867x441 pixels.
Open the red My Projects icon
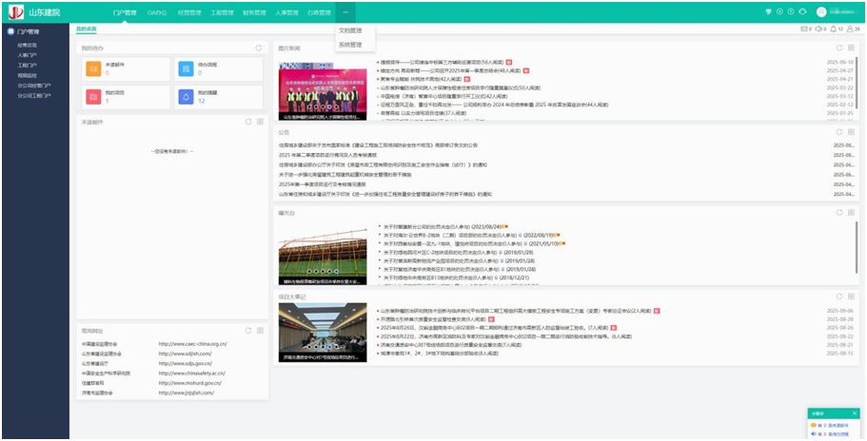pyautogui.click(x=92, y=96)
